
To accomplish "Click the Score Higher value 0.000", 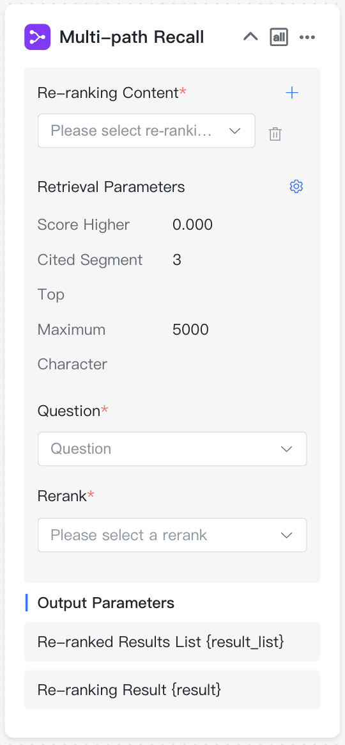I will (193, 225).
